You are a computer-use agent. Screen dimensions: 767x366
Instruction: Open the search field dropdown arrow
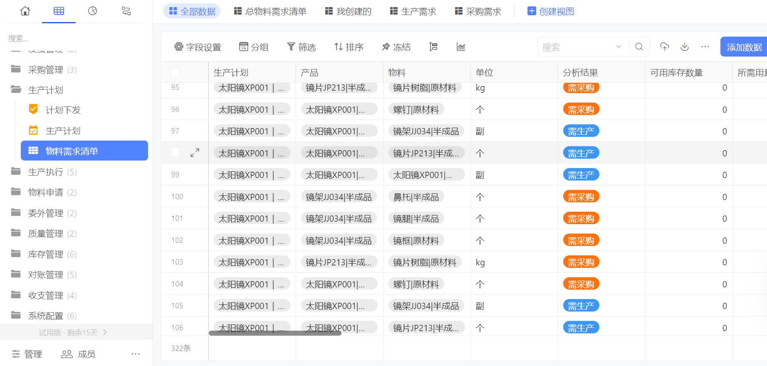tap(619, 47)
